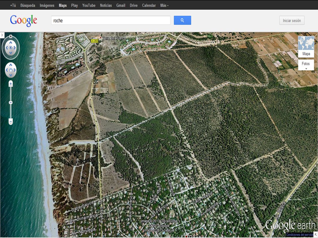Image resolution: width=318 pixels, height=238 pixels.
Task: Click the Calle Adelfa street label
Action: coord(155,193)
